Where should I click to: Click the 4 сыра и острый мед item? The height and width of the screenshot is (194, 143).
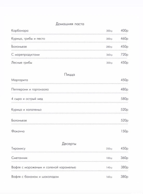27,99
